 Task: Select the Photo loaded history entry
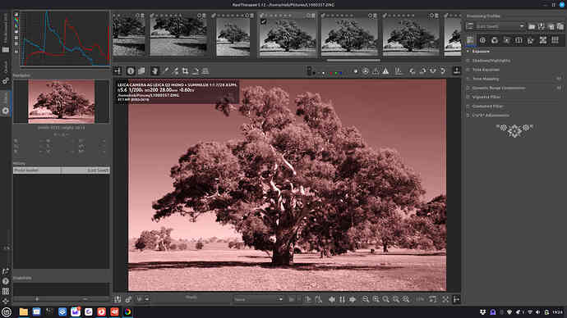coord(62,170)
